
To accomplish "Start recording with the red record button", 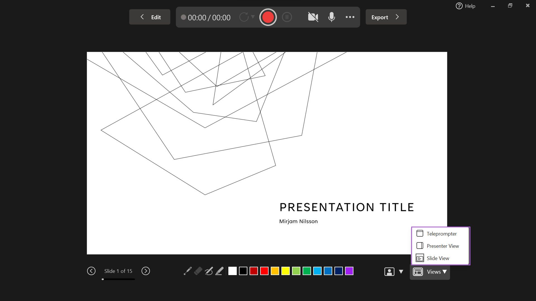I will (268, 17).
